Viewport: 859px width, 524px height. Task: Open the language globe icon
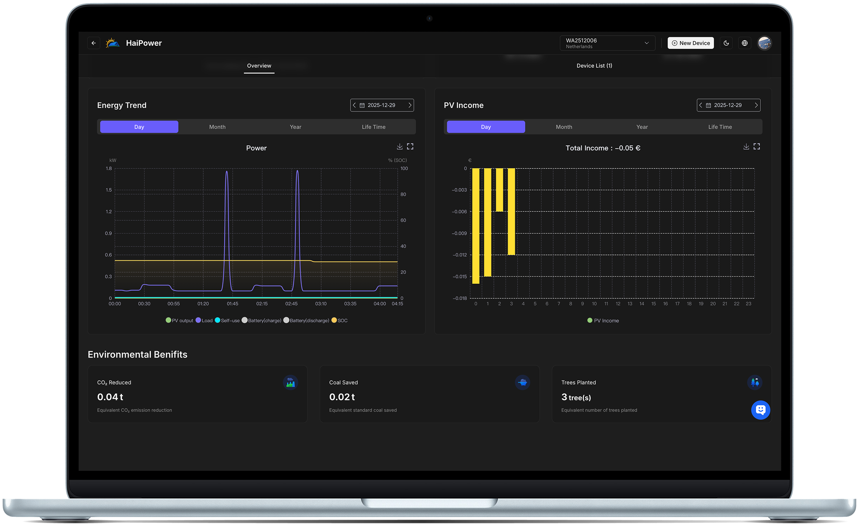745,43
